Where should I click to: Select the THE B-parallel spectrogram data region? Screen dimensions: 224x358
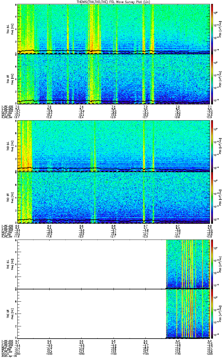(188, 314)
